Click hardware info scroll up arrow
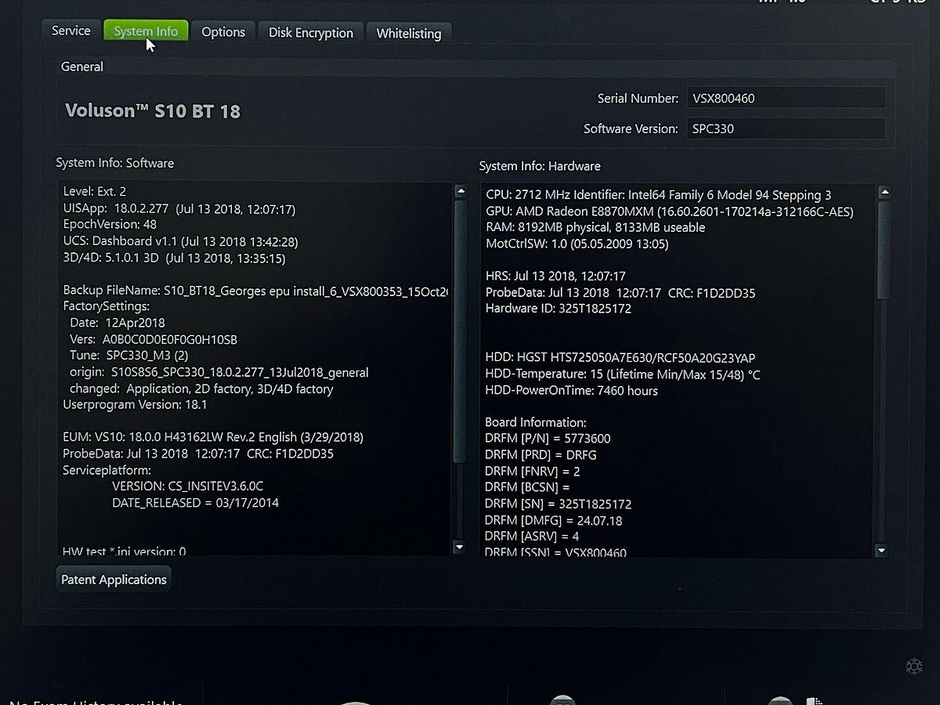 click(x=884, y=192)
